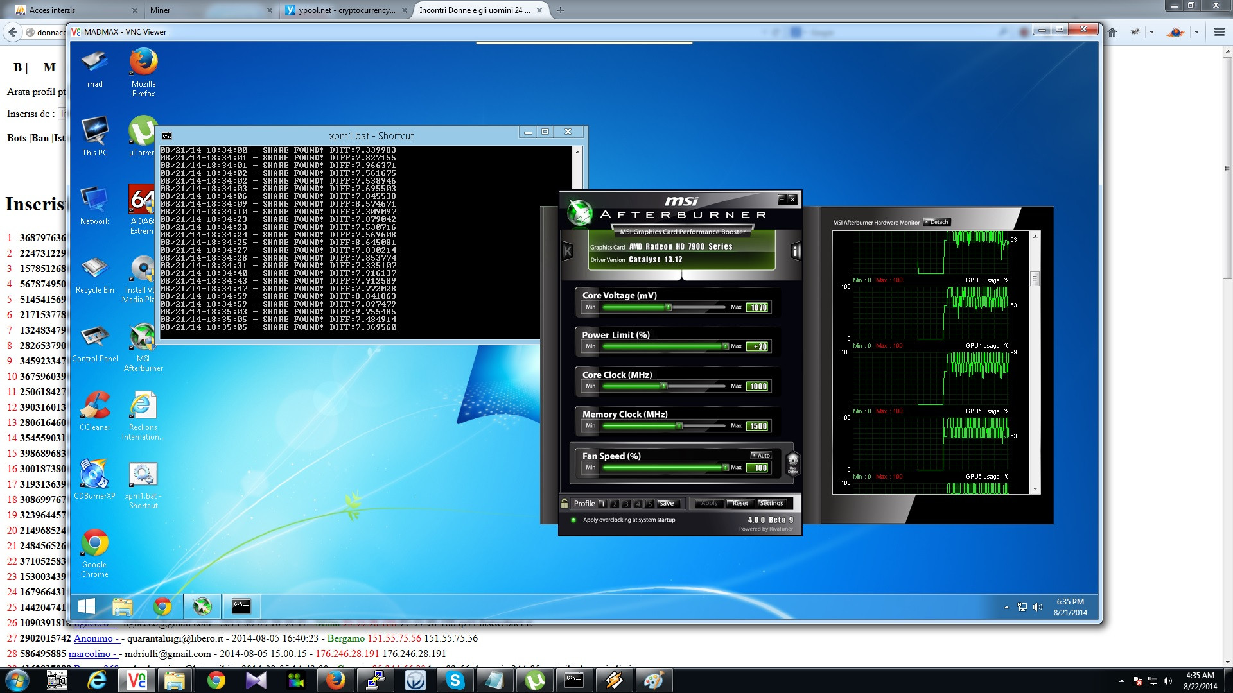Select Afterburner profile slot 3
This screenshot has width=1233, height=693.
626,504
